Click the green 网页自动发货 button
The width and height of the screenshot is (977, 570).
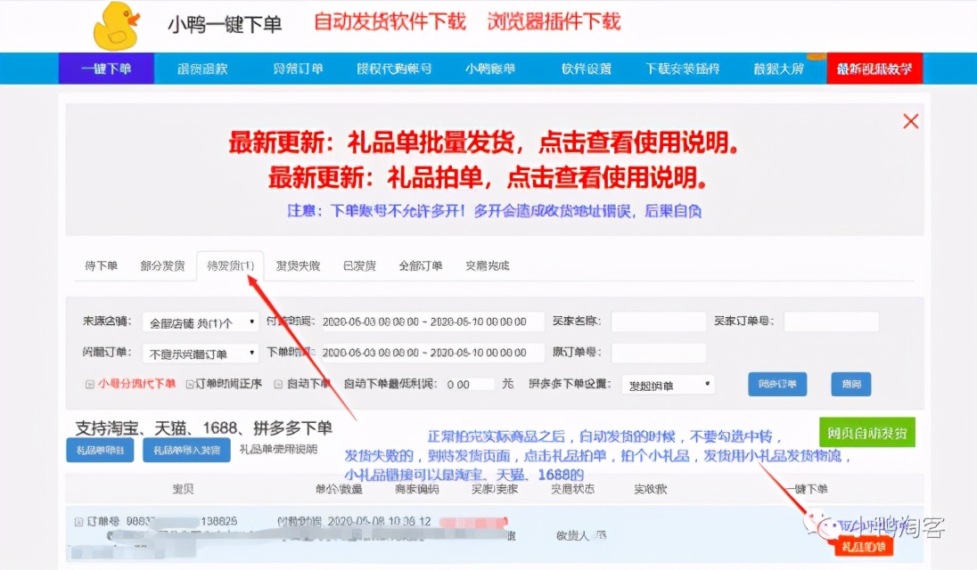click(x=867, y=432)
